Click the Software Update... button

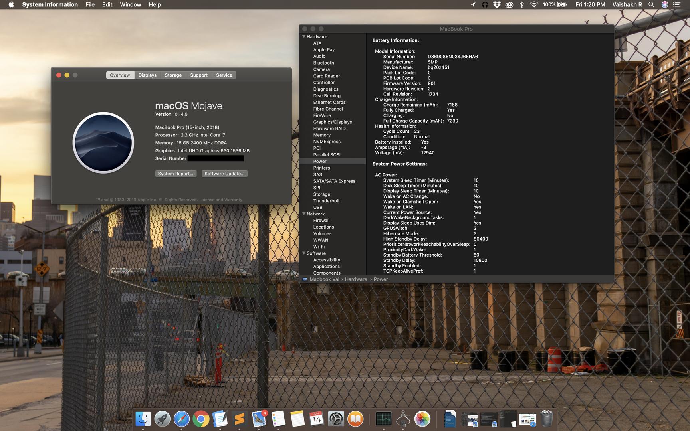click(224, 174)
